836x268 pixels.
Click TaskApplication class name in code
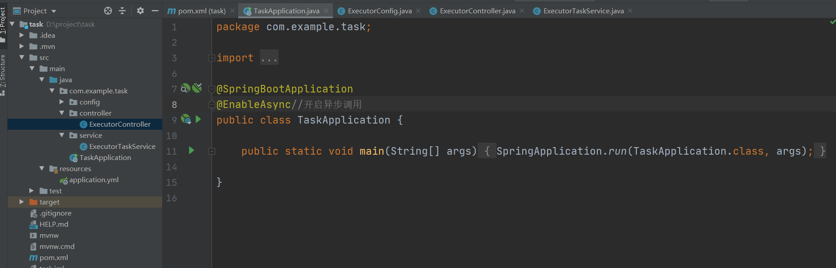(344, 120)
